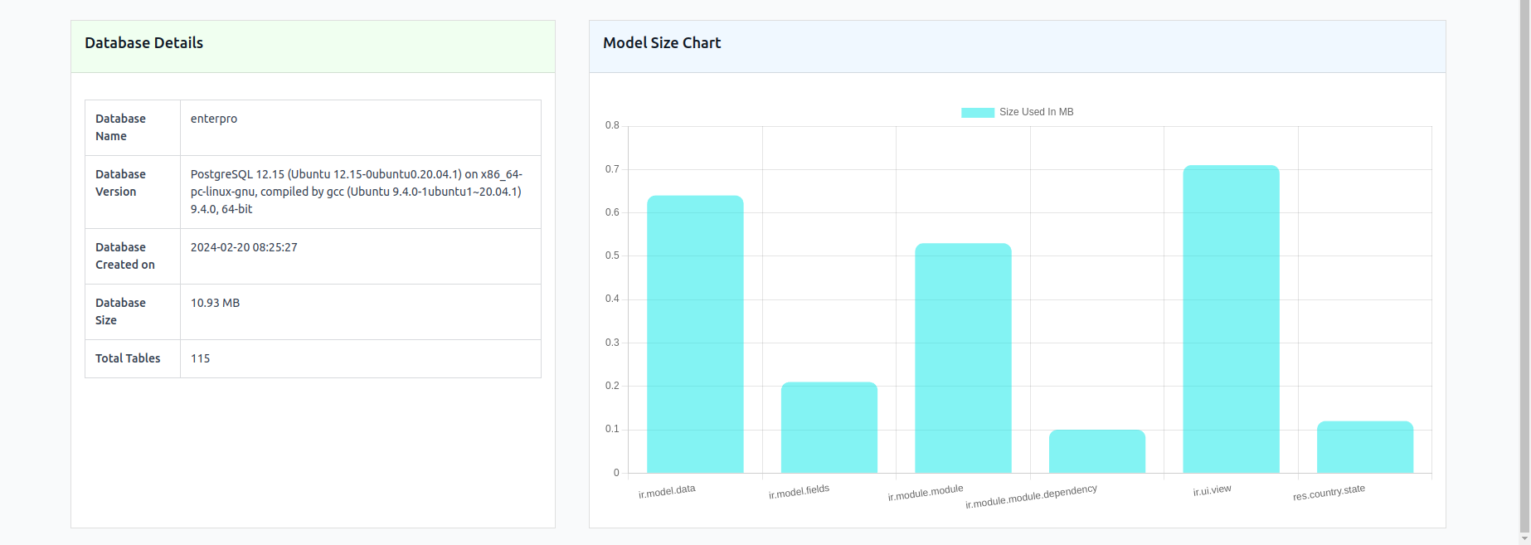Screen dimensions: 1531x545
Task: Click the res.country.state axis label
Action: [x=1329, y=493]
